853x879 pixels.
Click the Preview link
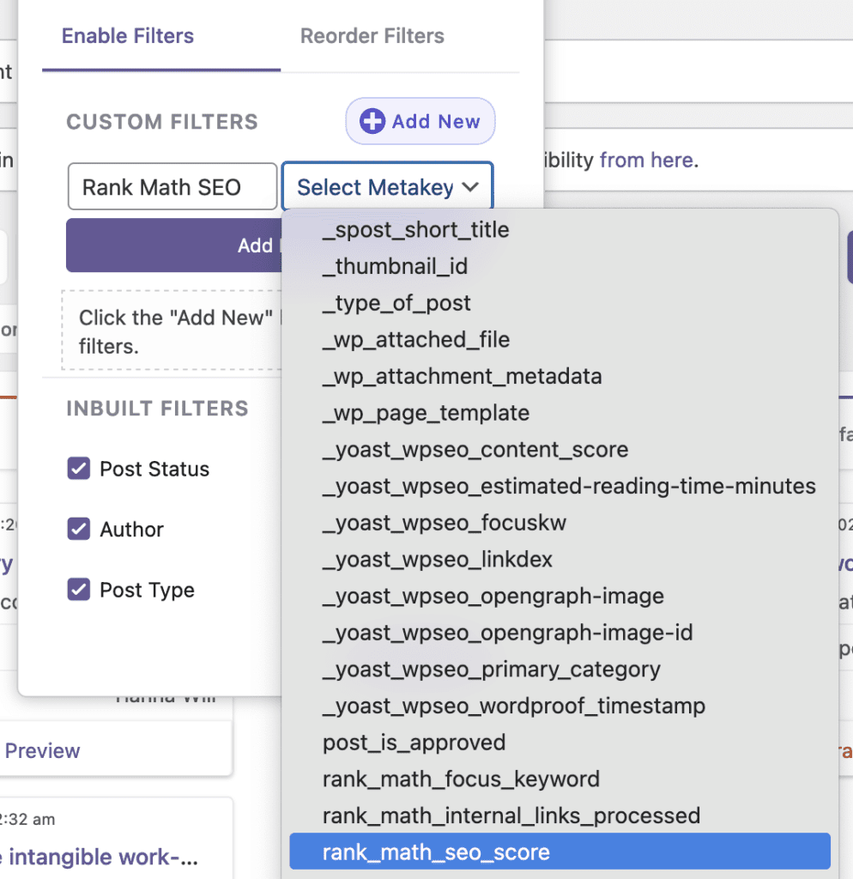coord(42,751)
